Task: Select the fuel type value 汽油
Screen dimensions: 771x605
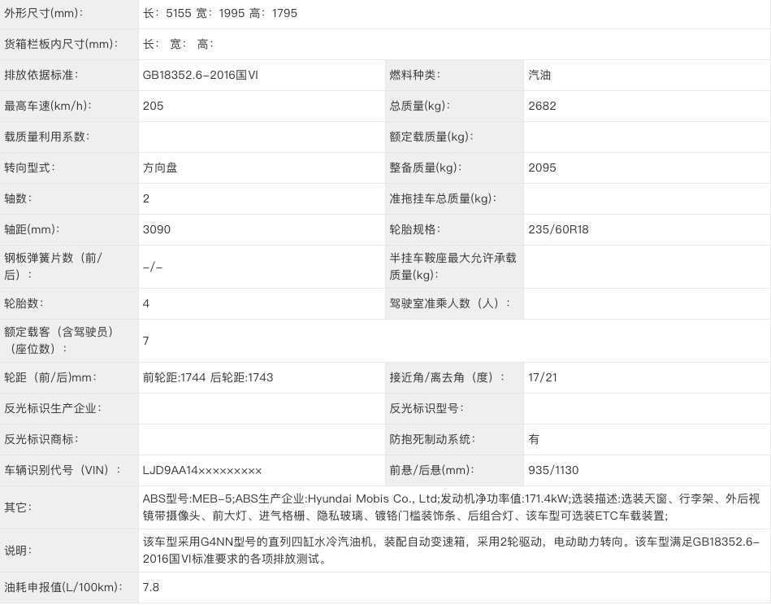Action: coord(539,76)
